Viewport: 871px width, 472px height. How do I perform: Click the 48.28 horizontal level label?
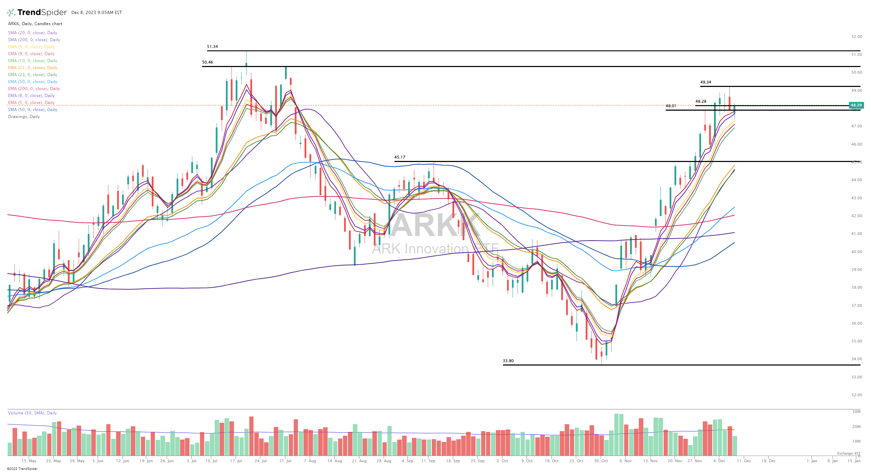pos(701,101)
